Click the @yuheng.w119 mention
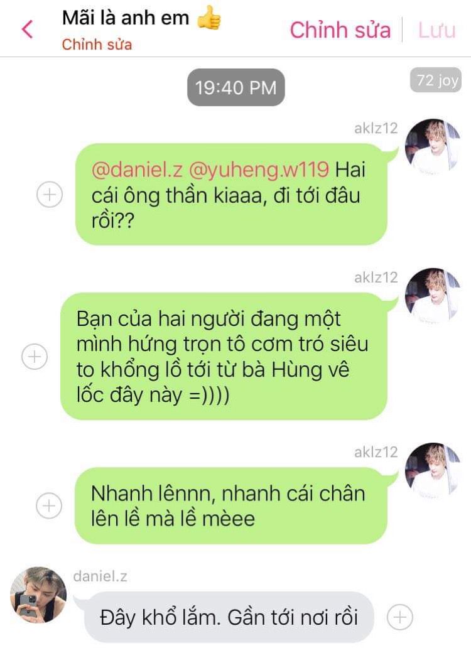The height and width of the screenshot is (658, 471). pyautogui.click(x=259, y=170)
